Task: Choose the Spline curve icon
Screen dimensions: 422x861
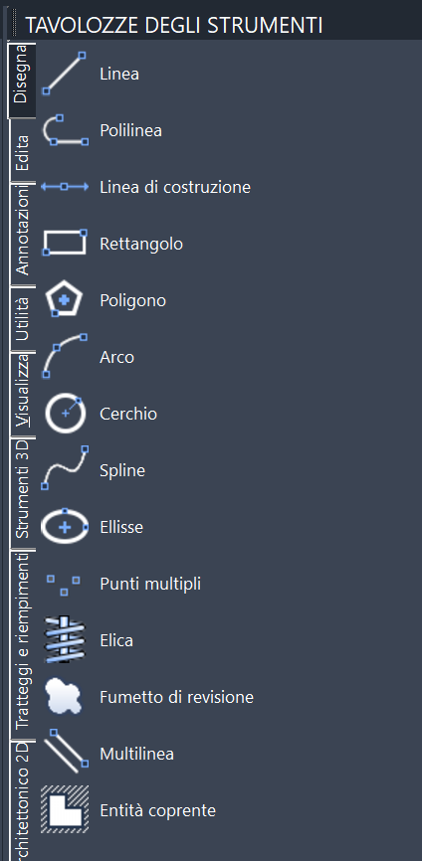Action: point(65,469)
